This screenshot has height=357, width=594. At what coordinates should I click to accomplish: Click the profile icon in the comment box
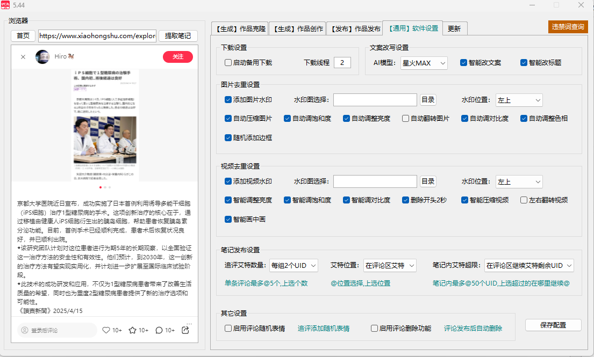pos(26,330)
